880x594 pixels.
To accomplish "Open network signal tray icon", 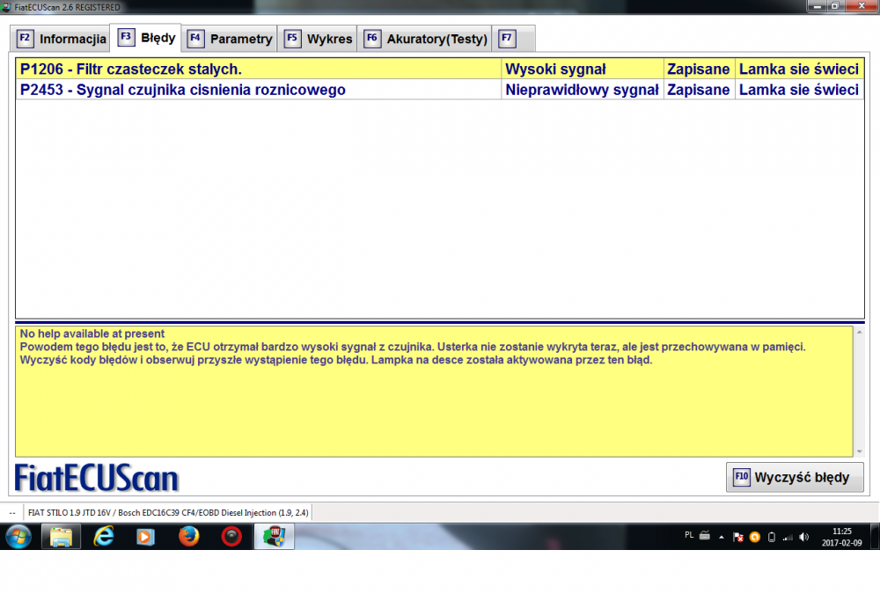I will 788,538.
